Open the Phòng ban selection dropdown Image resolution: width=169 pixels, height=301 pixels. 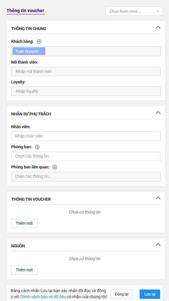86,156
